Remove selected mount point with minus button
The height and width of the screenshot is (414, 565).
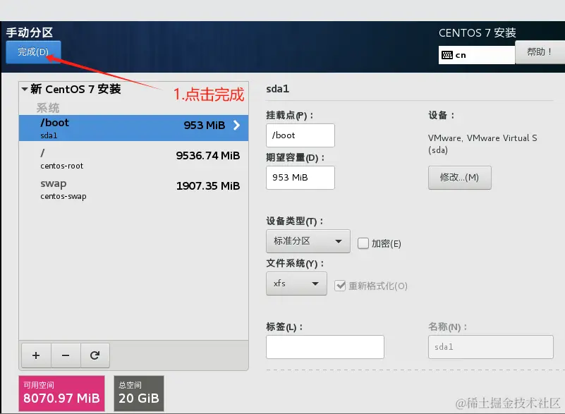coord(66,355)
